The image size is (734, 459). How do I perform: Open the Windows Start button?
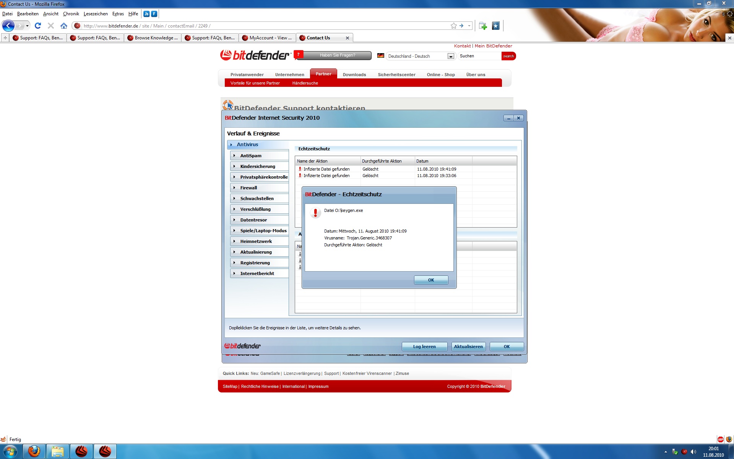[x=10, y=451]
